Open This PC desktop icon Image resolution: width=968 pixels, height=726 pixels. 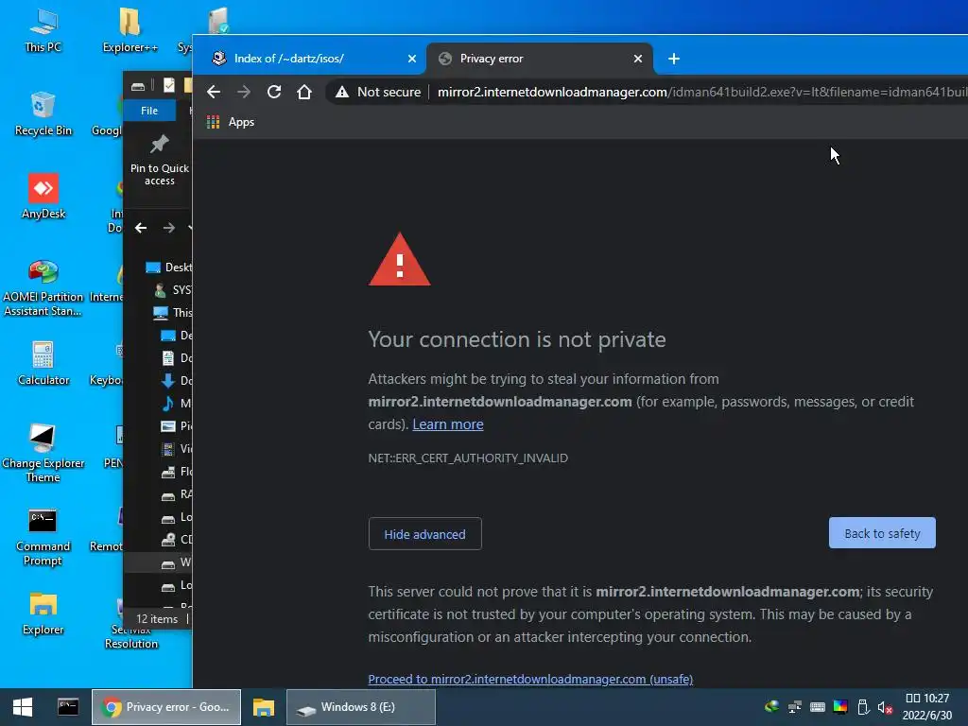point(43,31)
